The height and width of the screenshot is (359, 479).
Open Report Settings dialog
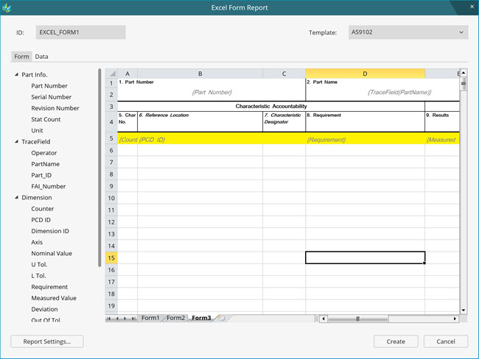[x=47, y=341]
